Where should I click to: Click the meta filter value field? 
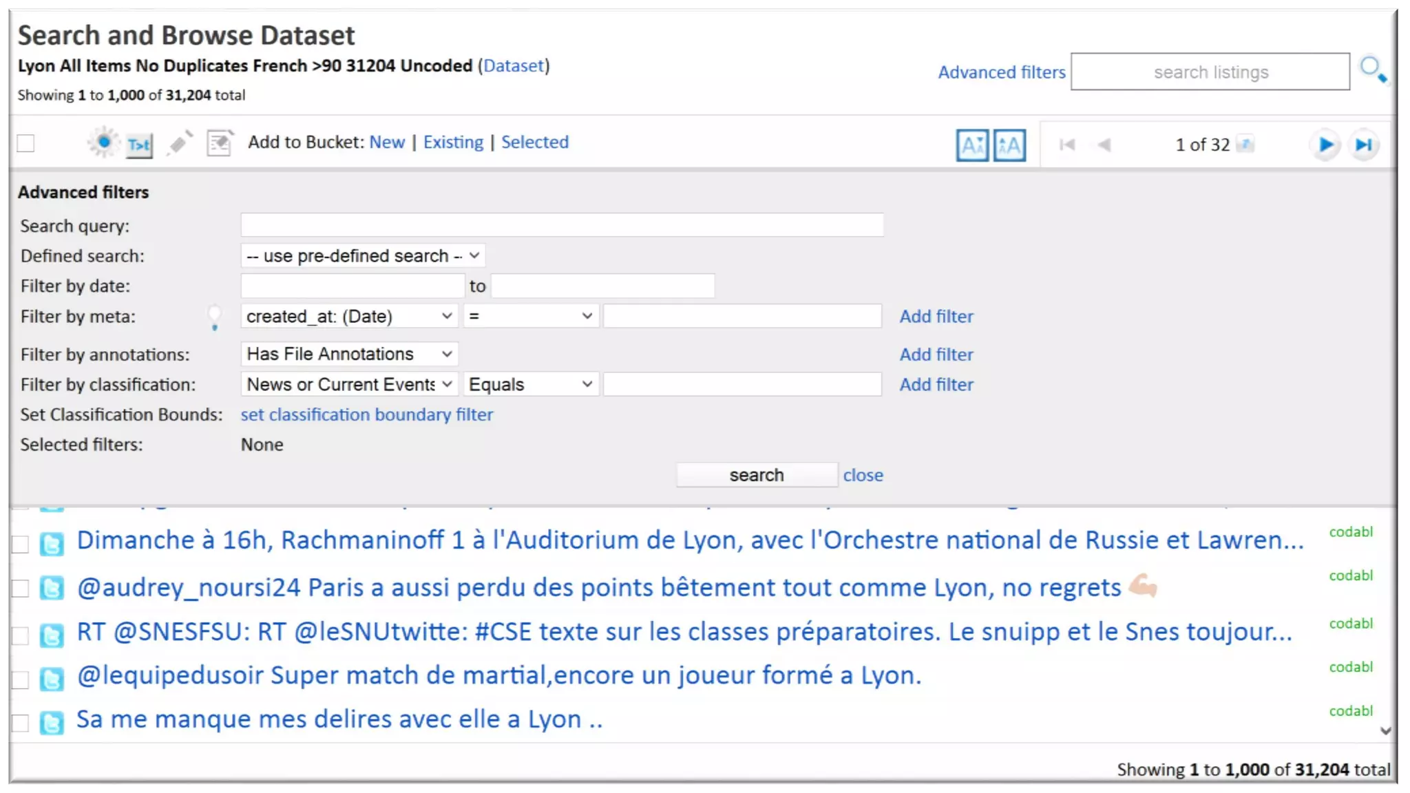click(x=742, y=317)
